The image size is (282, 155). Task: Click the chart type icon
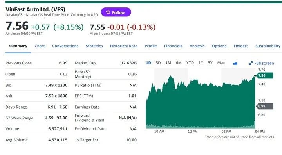(235, 63)
